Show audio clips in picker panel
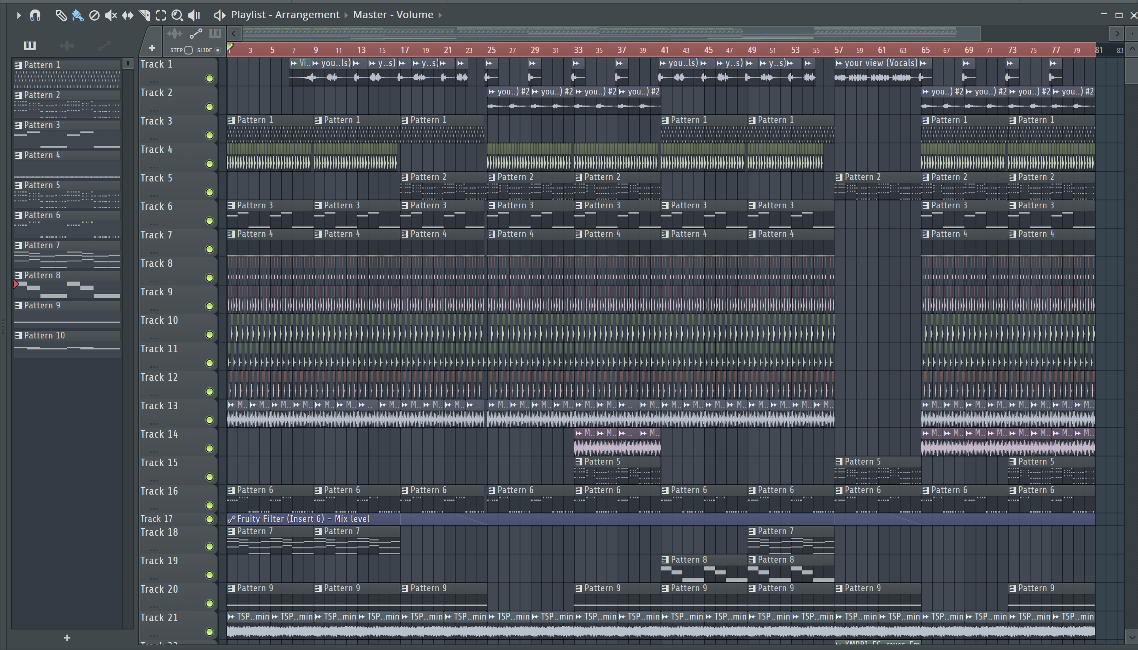 pyautogui.click(x=67, y=45)
